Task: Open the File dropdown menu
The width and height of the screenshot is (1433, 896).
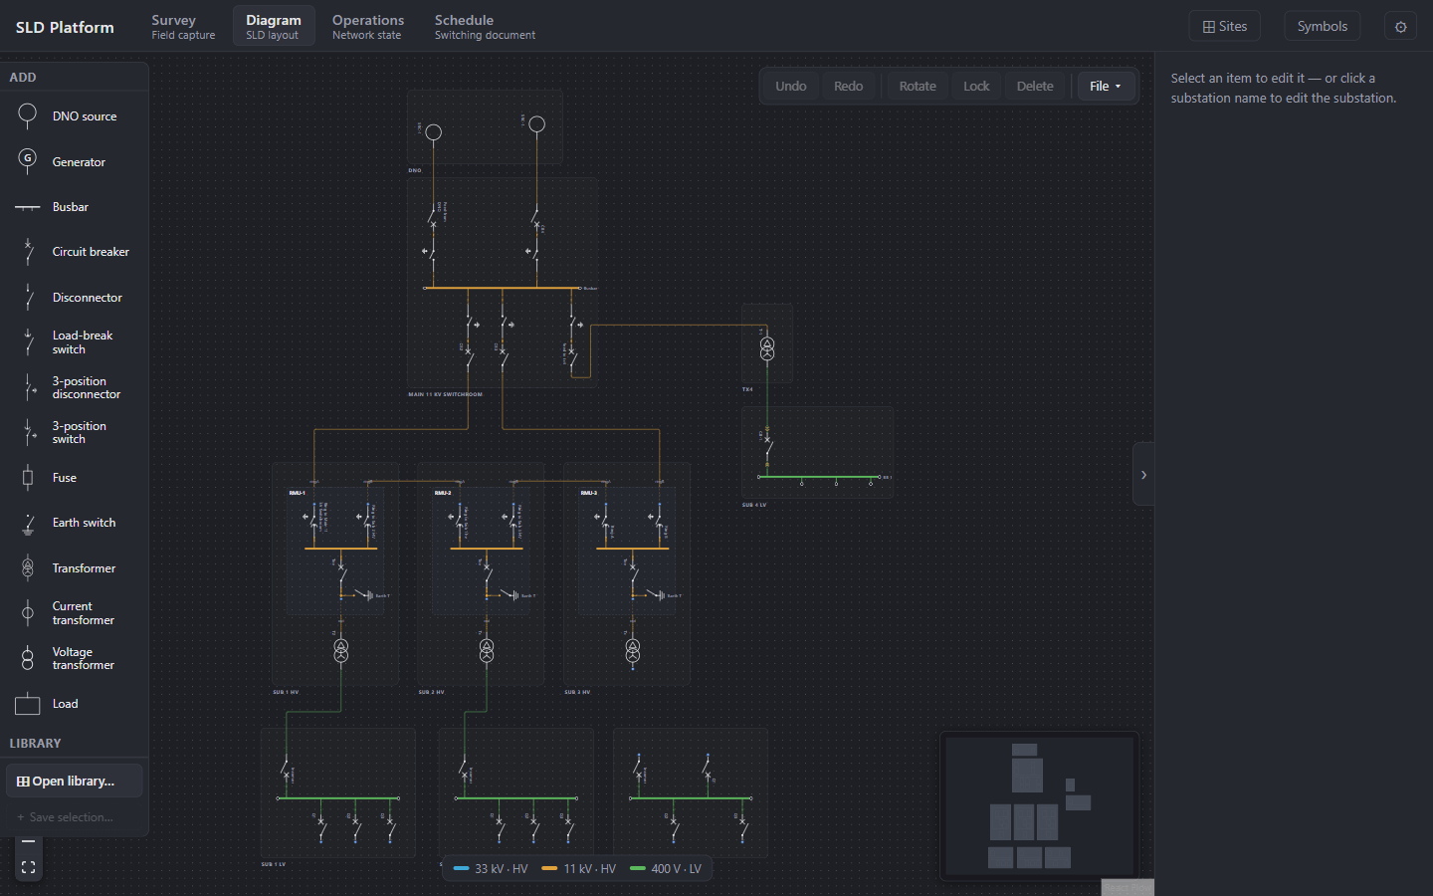Action: (x=1106, y=87)
